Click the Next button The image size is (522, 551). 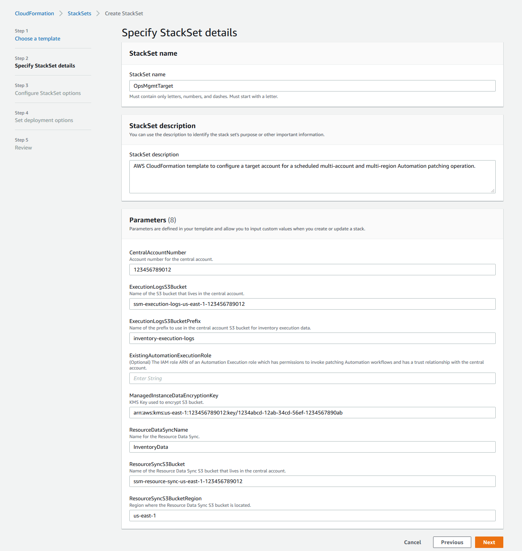[x=489, y=542]
